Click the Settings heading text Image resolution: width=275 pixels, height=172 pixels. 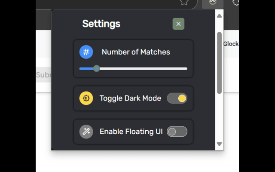point(101,24)
